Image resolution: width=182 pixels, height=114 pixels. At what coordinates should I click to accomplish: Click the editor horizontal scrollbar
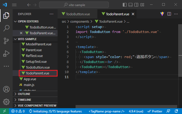tap(126, 107)
